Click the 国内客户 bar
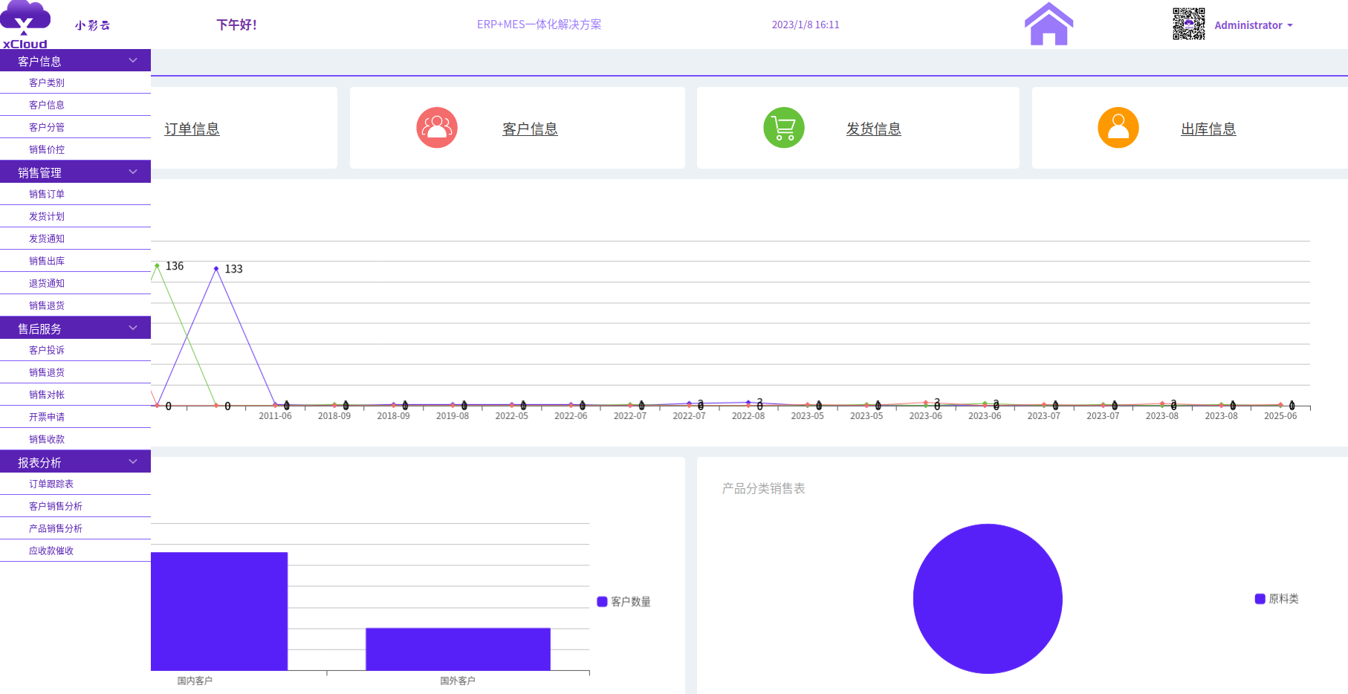The height and width of the screenshot is (694, 1348). (x=219, y=612)
